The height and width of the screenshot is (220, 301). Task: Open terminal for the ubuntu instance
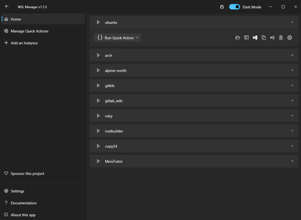coord(247,38)
